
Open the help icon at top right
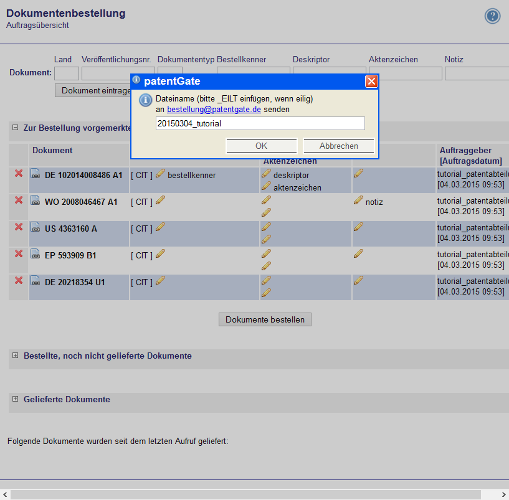tap(492, 16)
